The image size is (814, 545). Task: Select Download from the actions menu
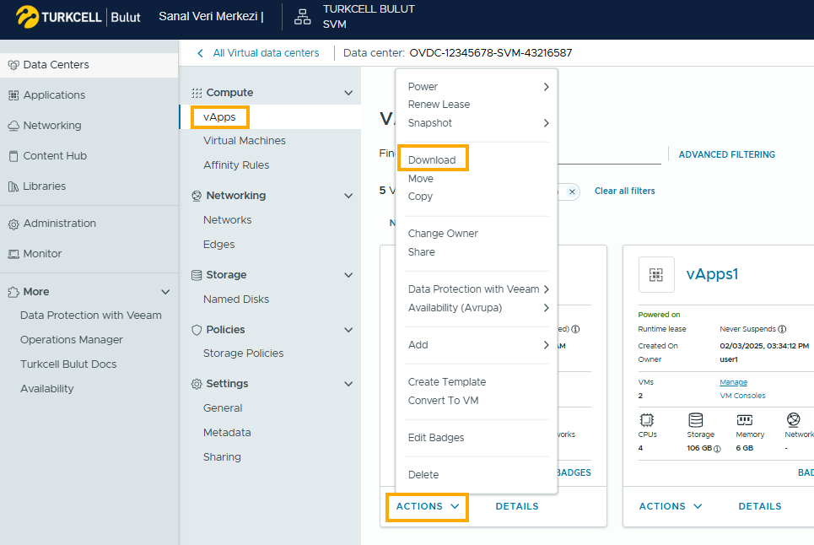[x=432, y=160]
